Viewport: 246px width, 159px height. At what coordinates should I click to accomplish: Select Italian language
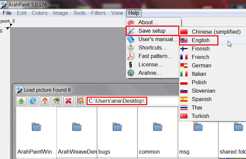[x=213, y=74]
